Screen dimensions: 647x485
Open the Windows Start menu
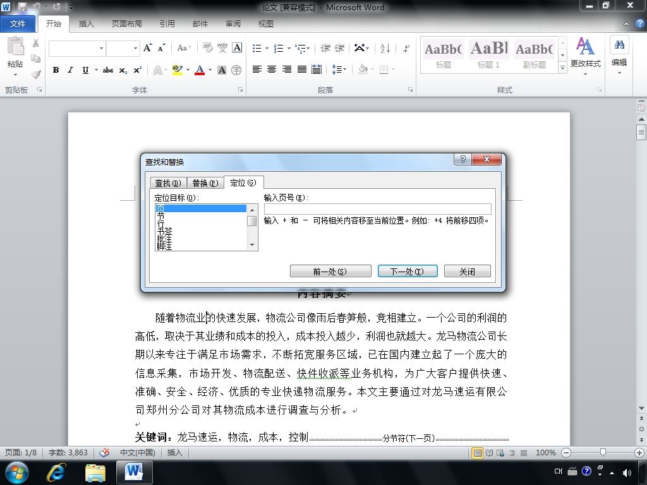16,472
